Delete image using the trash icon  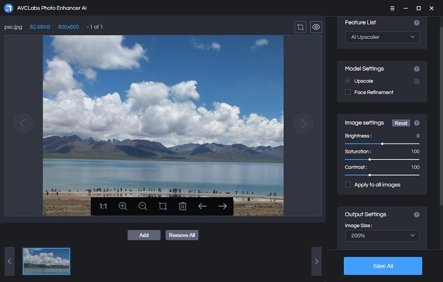tap(183, 206)
